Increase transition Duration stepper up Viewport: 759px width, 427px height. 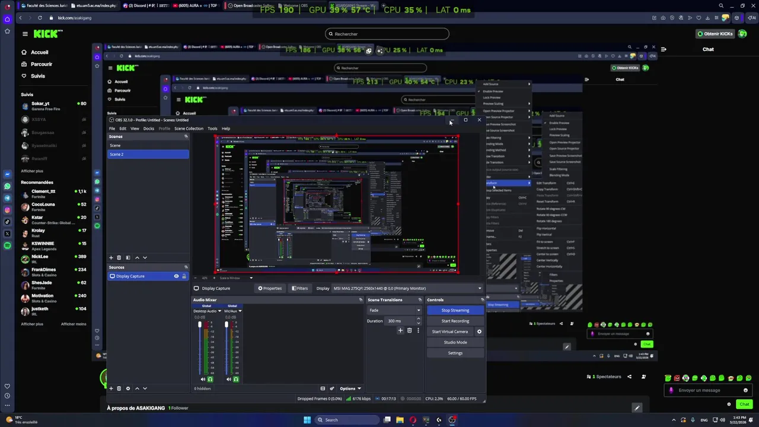pos(418,319)
